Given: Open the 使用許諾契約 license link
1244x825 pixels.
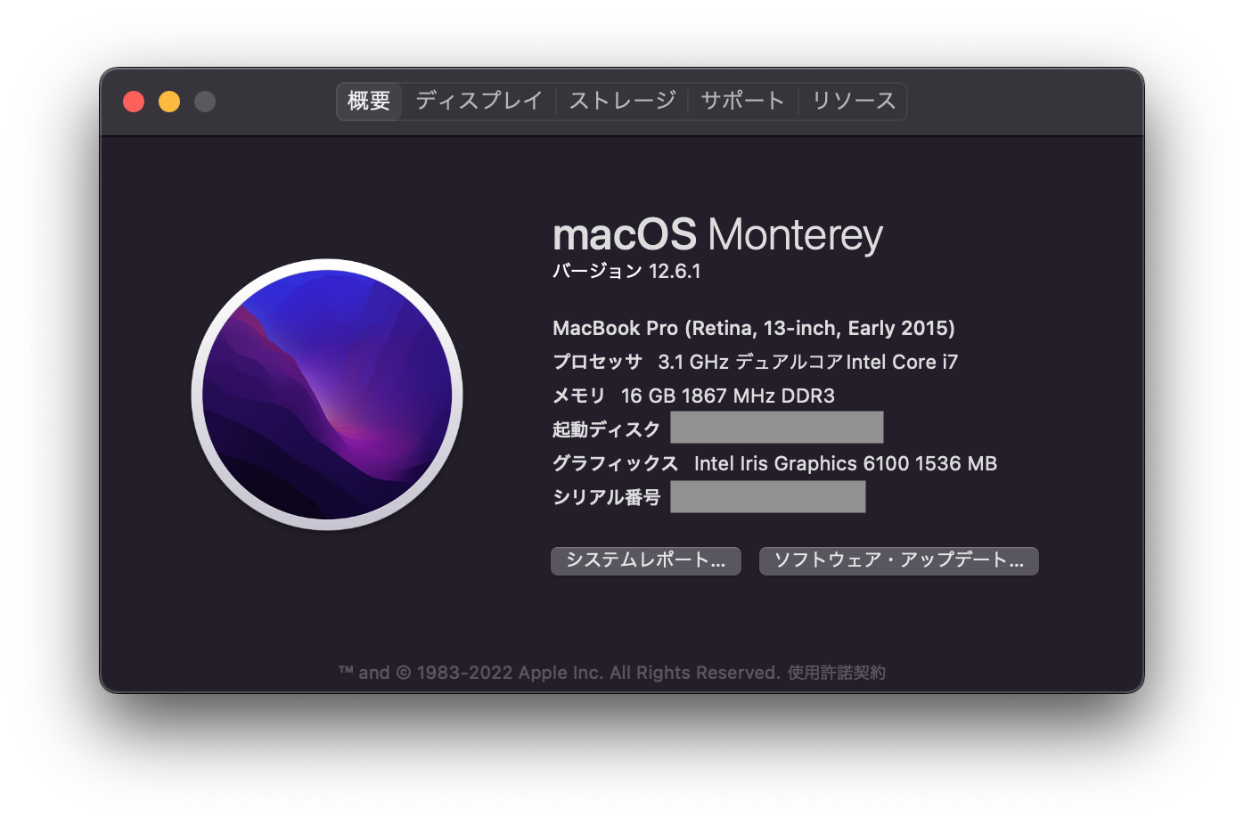Looking at the screenshot, I should click(837, 673).
